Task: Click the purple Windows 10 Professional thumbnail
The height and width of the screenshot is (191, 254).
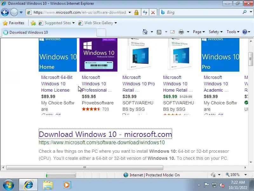Action: tap(98, 55)
